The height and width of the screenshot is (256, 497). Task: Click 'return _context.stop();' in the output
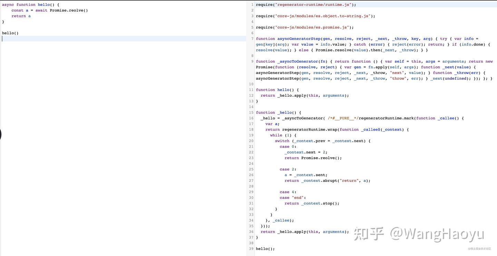coord(312,203)
